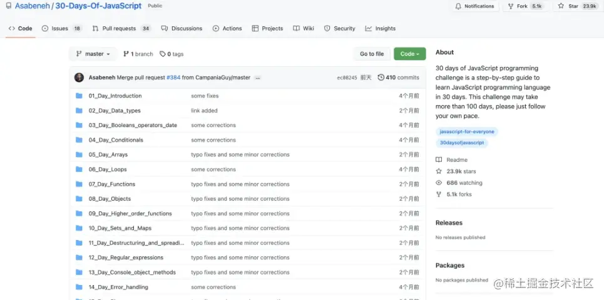This screenshot has height=300, width=604.
Task: View the 0 tags link
Action: 171,54
